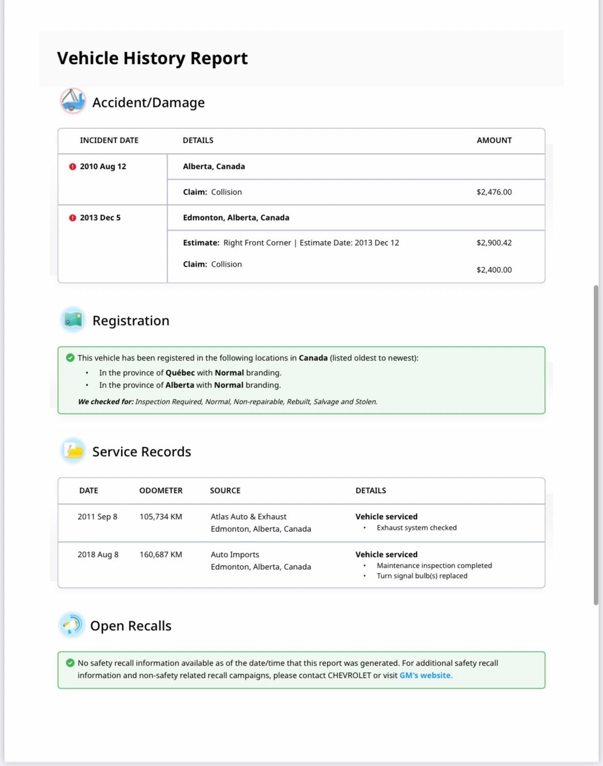603x766 pixels.
Task: Click green checkmark in Open Recalls notice
Action: point(70,663)
